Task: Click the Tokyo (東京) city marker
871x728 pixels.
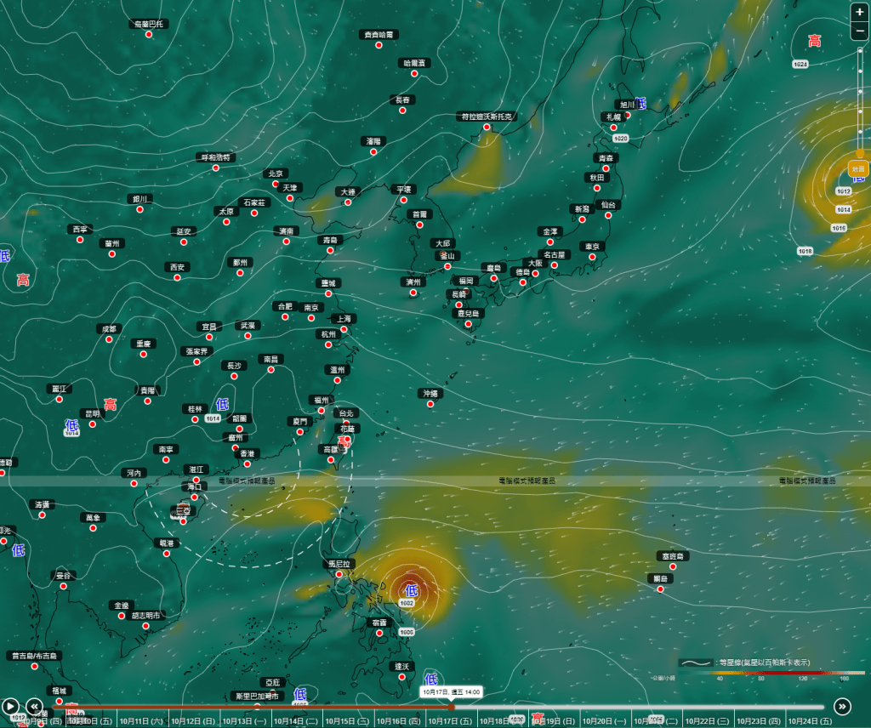Action: pos(592,258)
